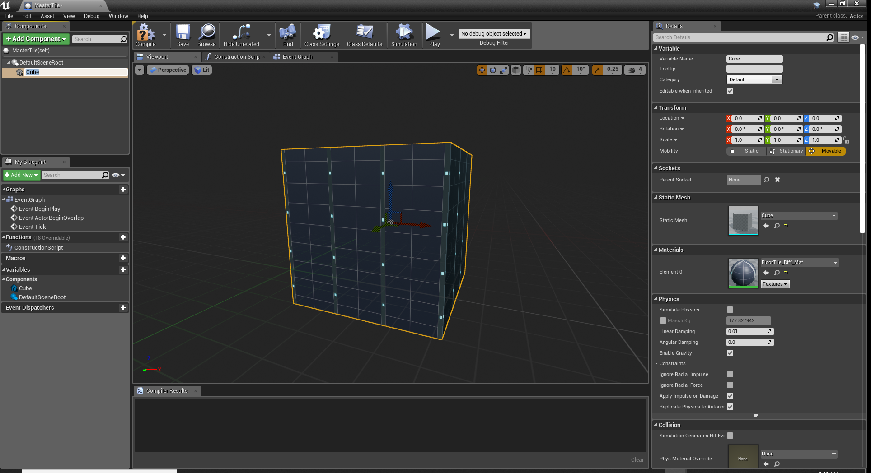871x473 pixels.
Task: Open the Asset menu
Action: (47, 16)
